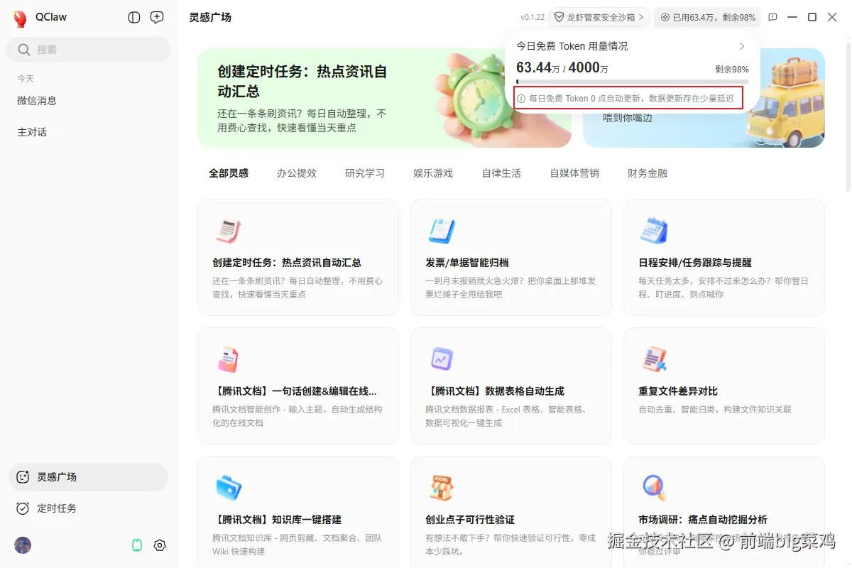Click the green sandbox status icon near settings
Image resolution: width=852 pixels, height=568 pixels.
coord(136,545)
